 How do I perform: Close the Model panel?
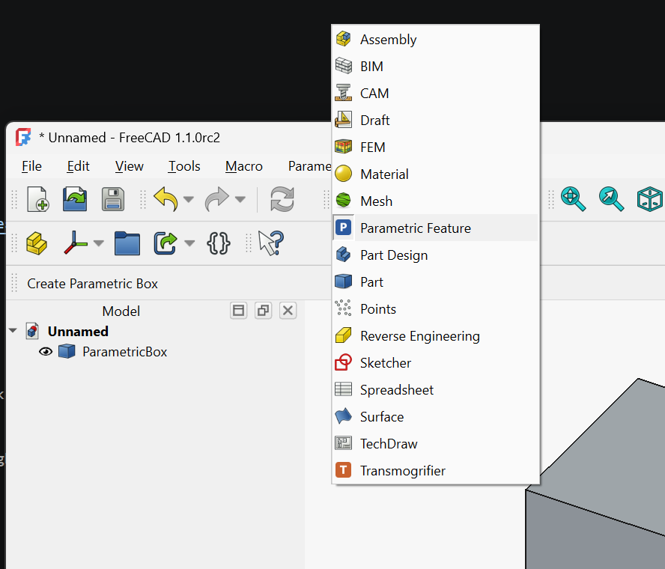tap(288, 311)
